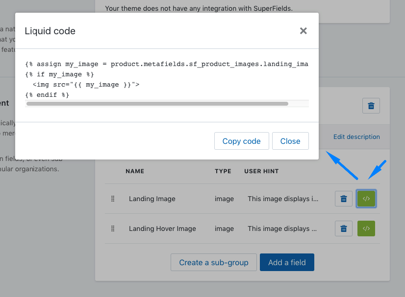Click the Liquid code dialog title

[50, 31]
